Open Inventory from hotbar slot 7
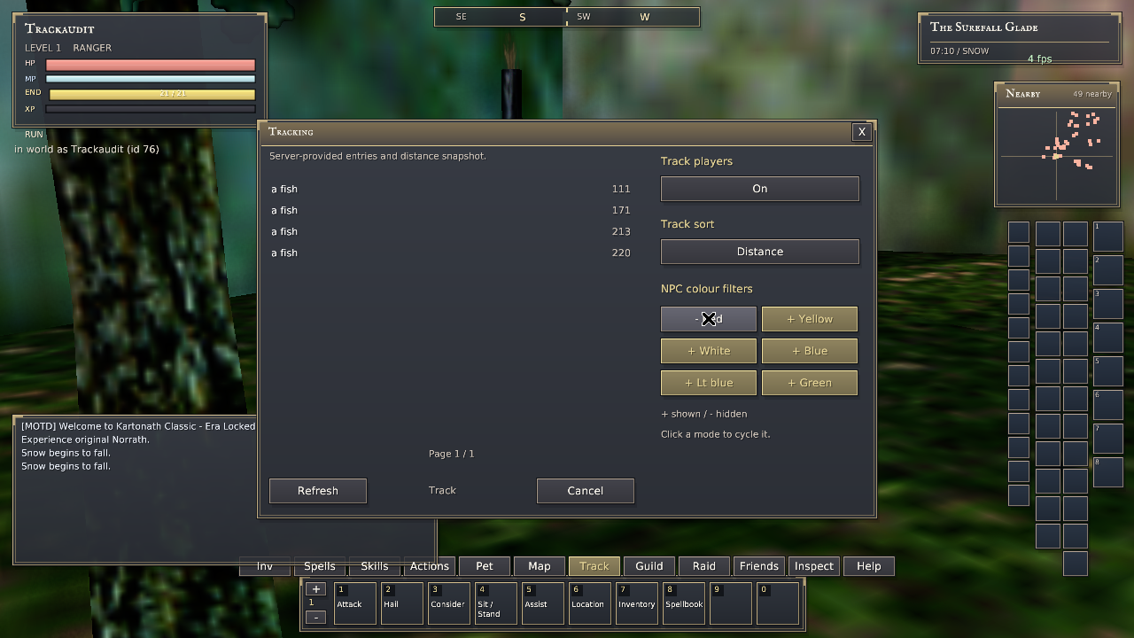Screen dimensions: 1134x638 coord(637,603)
